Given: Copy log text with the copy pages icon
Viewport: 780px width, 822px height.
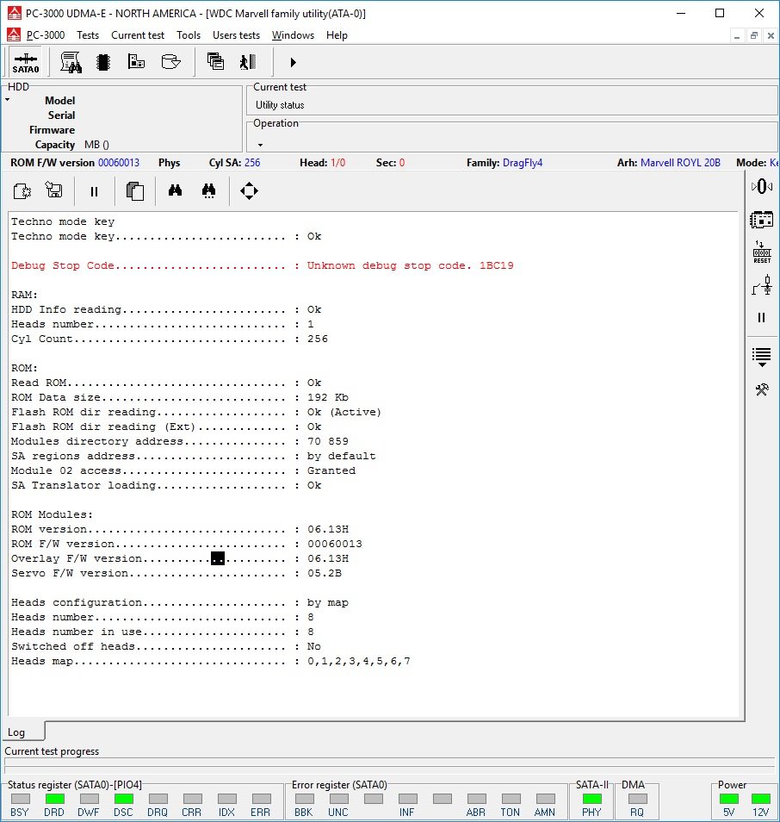Looking at the screenshot, I should [134, 190].
